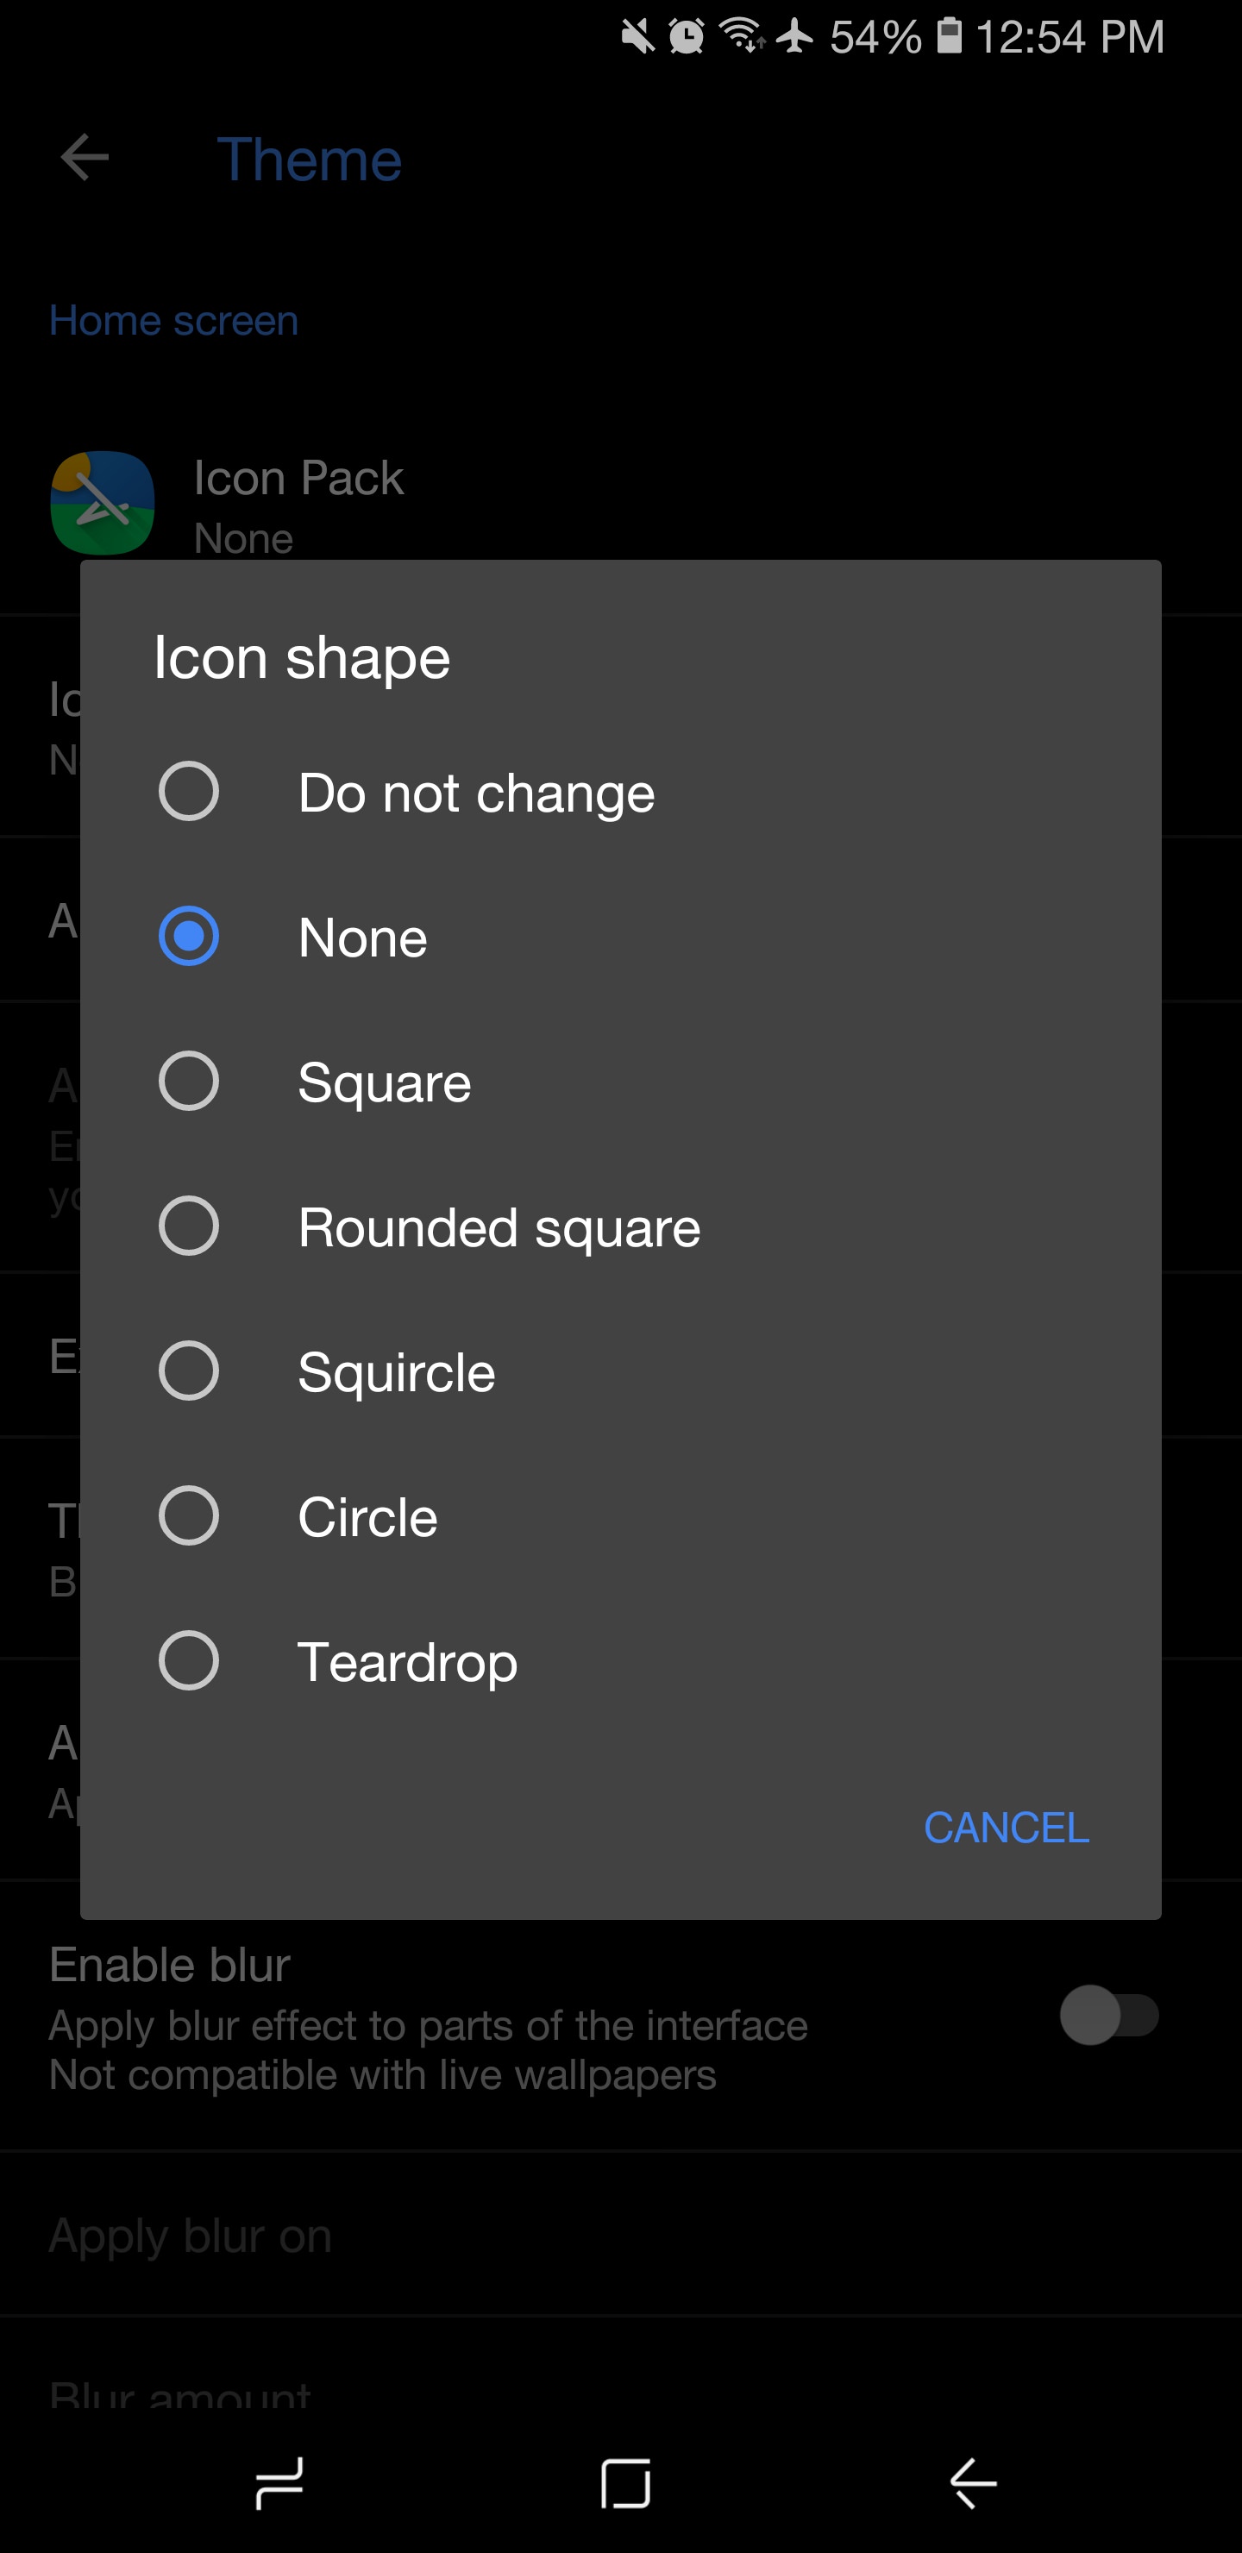Toggle the Enable blur switch
1242x2553 pixels.
click(x=1108, y=2016)
